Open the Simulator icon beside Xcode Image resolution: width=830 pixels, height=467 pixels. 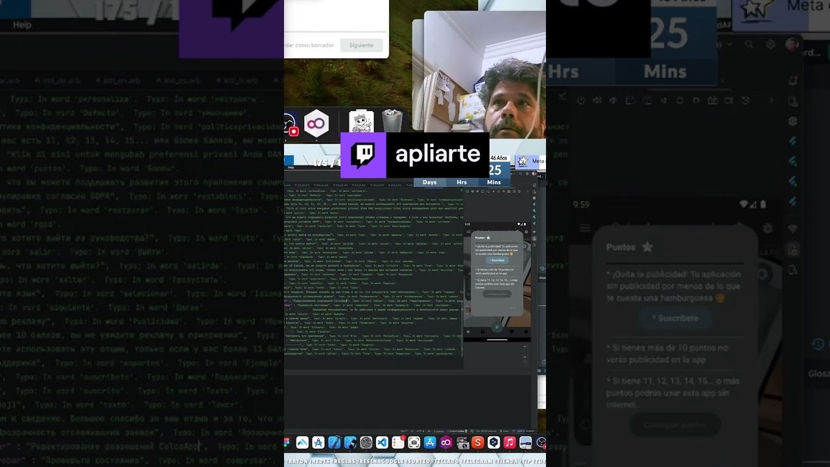350,442
